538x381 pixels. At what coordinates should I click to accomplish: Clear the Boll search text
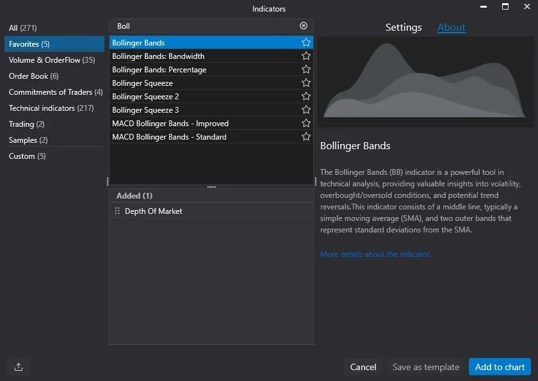click(x=304, y=26)
